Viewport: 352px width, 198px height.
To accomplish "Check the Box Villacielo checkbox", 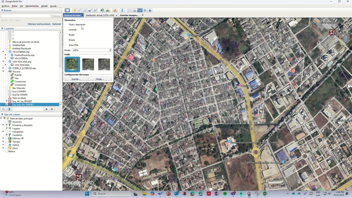I will click(7, 88).
